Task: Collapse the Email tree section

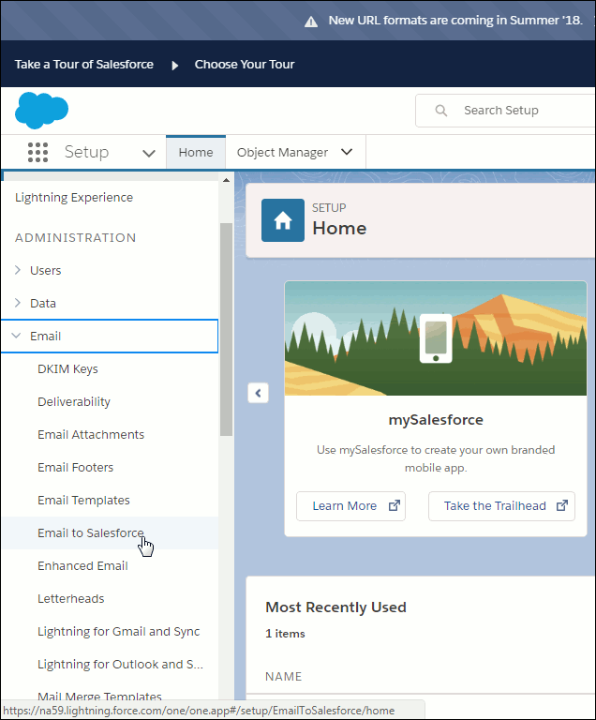Action: (16, 336)
